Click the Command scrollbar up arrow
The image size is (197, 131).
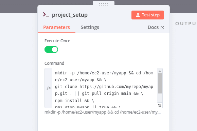(160, 71)
